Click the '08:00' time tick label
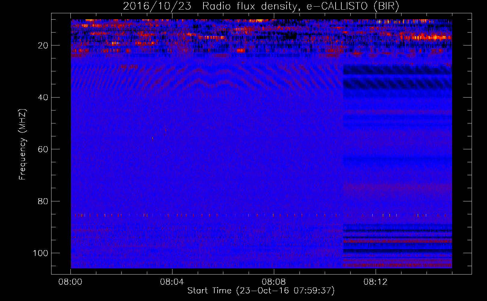 [x=70, y=282]
